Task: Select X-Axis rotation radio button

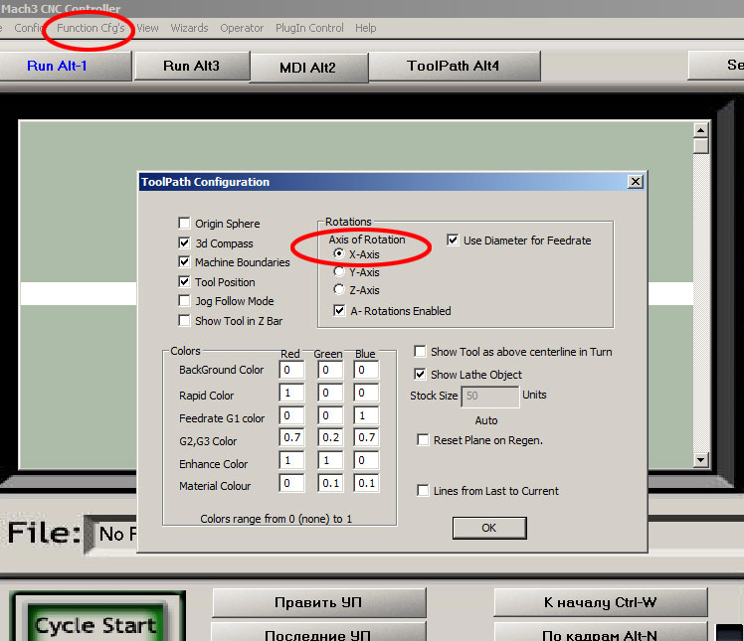Action: coord(339,254)
